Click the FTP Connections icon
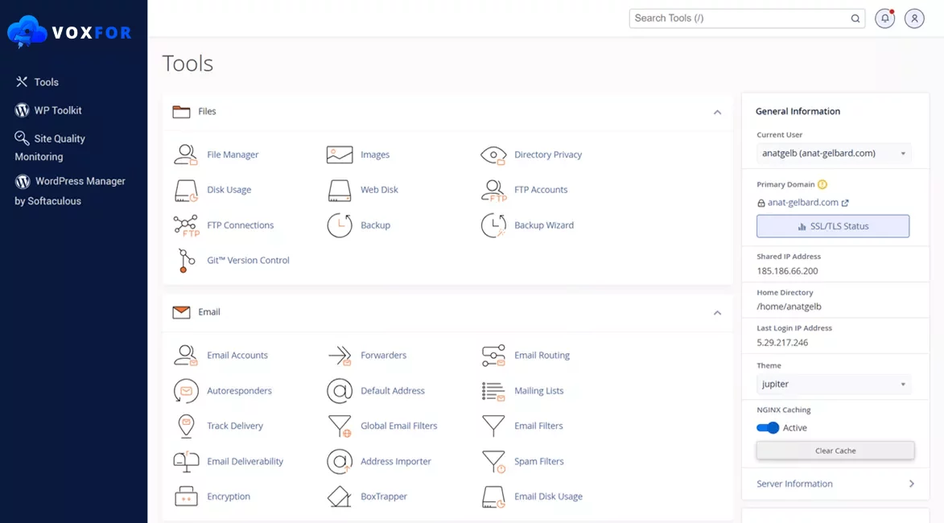The image size is (944, 523). [x=186, y=225]
